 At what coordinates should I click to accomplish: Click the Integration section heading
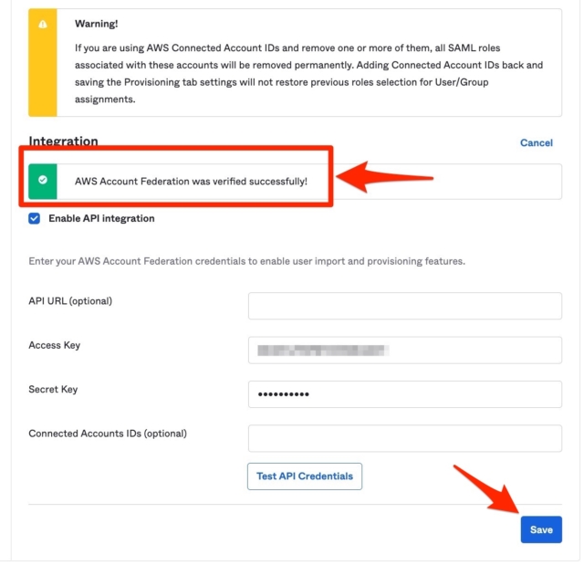[63, 141]
